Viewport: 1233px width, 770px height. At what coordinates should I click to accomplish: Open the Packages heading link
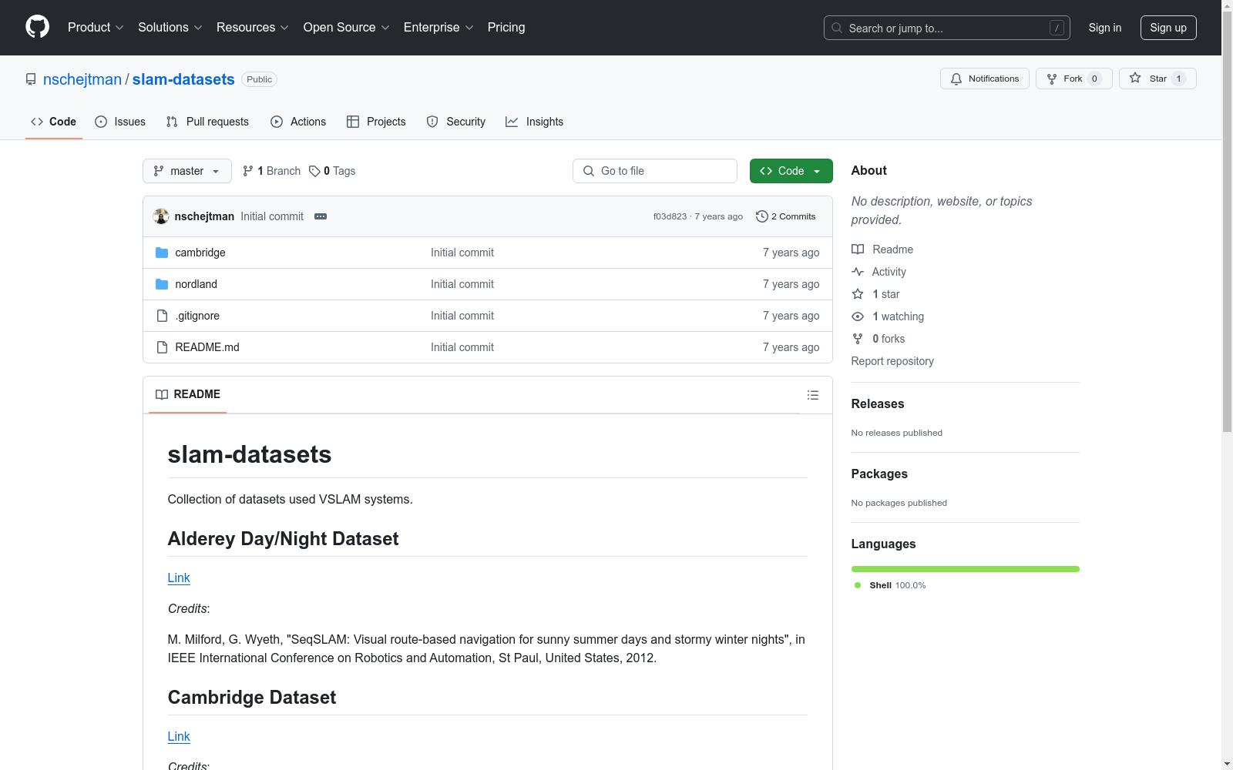click(x=879, y=474)
